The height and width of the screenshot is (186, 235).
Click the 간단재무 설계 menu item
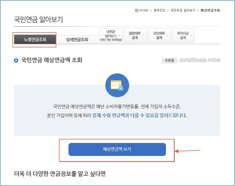tap(159, 35)
